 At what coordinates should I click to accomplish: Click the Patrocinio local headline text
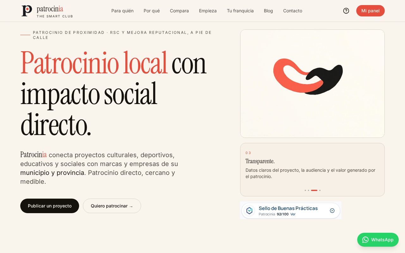(x=94, y=63)
